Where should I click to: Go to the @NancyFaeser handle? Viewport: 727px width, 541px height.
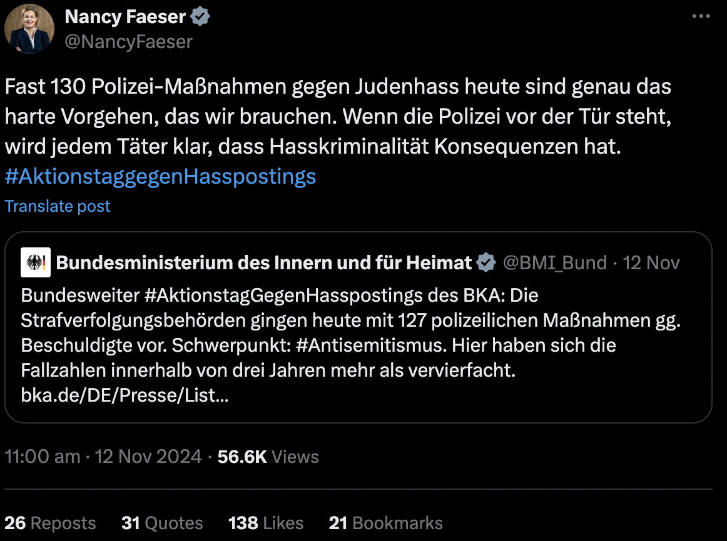(x=128, y=41)
